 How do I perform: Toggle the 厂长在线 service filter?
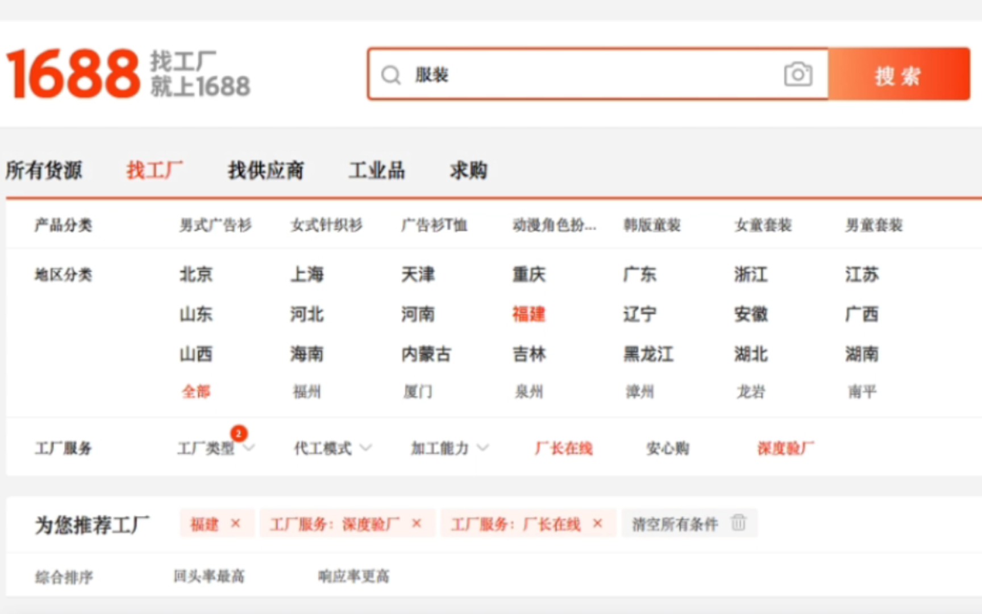click(x=564, y=448)
